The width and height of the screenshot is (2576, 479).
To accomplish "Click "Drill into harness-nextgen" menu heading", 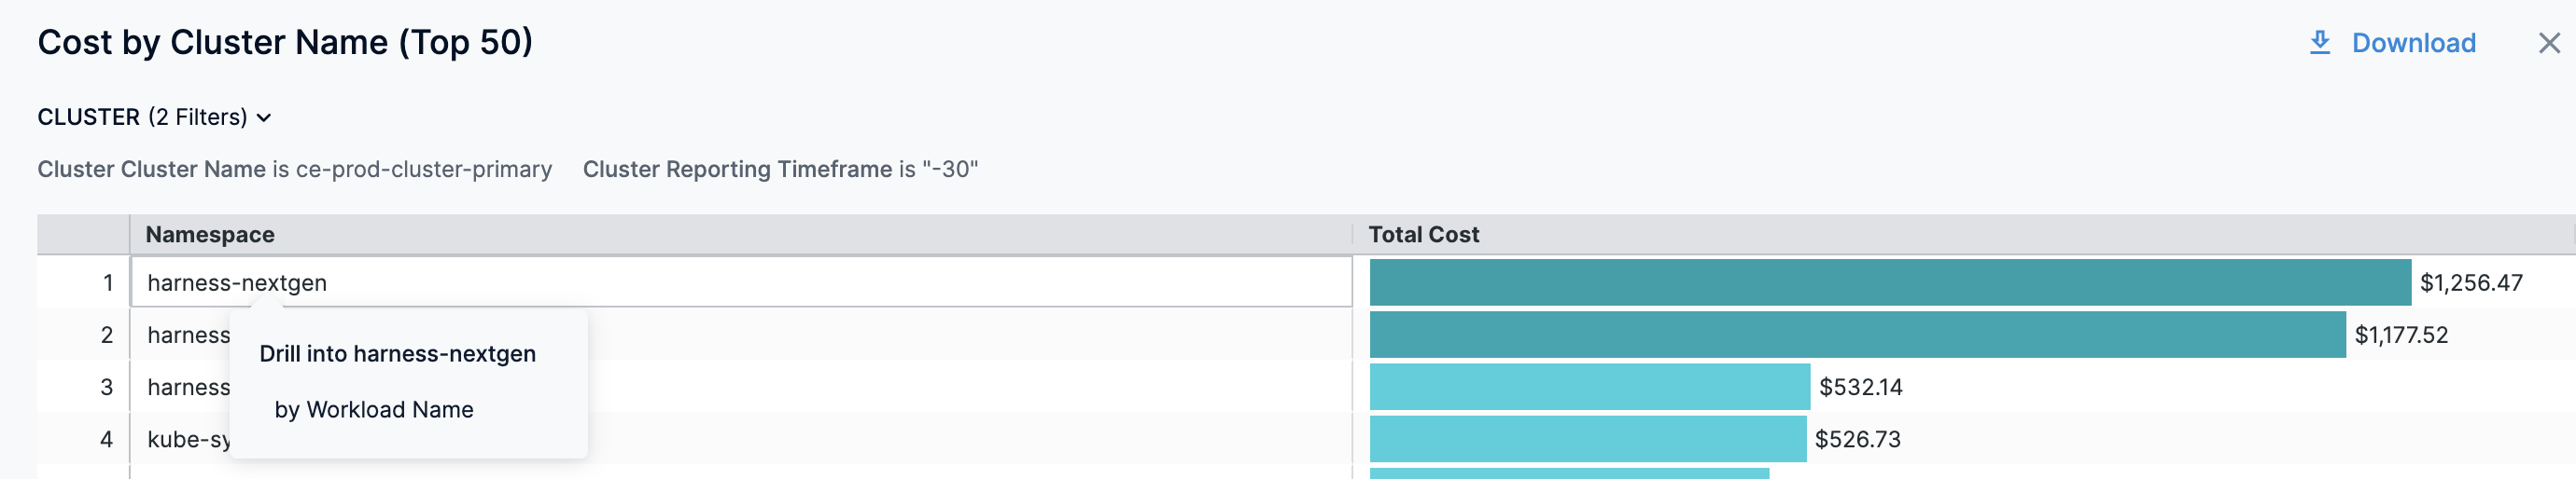I will point(397,353).
